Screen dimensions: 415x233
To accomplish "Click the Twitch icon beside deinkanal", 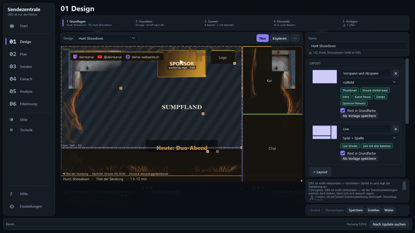I will pyautogui.click(x=75, y=57).
